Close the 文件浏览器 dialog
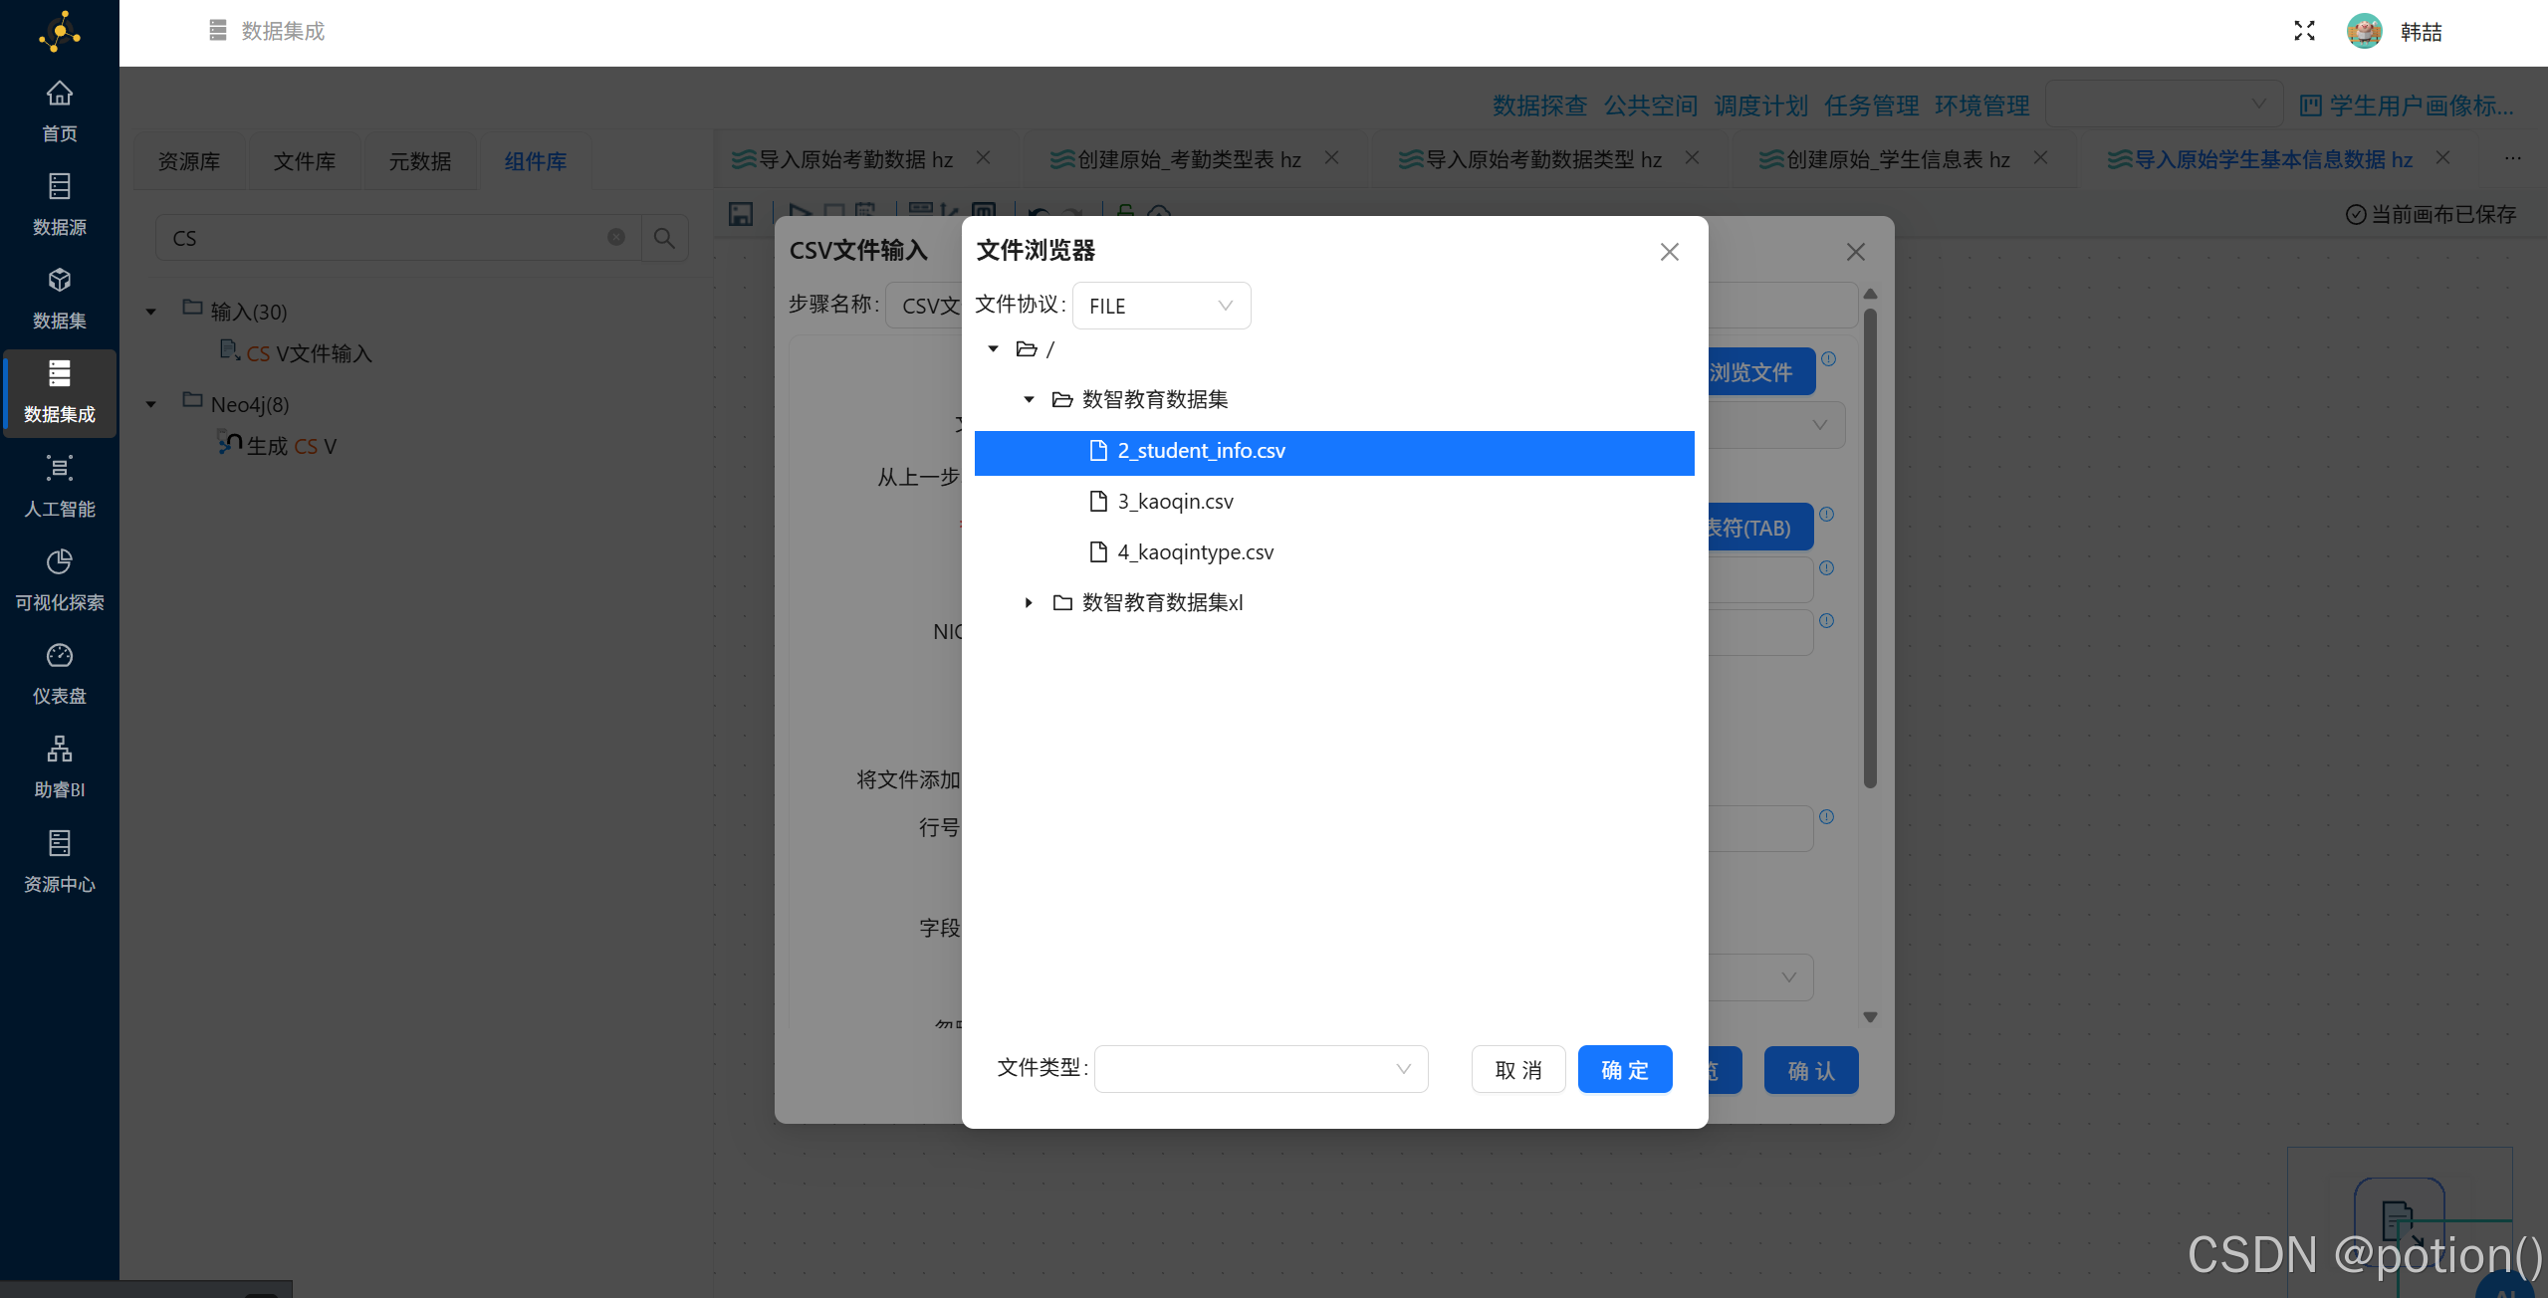The image size is (2548, 1298). pyautogui.click(x=1670, y=252)
